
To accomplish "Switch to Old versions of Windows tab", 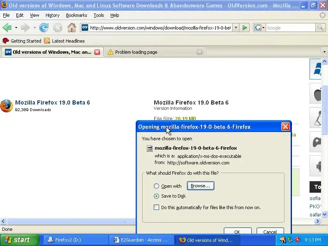I will pos(52,52).
